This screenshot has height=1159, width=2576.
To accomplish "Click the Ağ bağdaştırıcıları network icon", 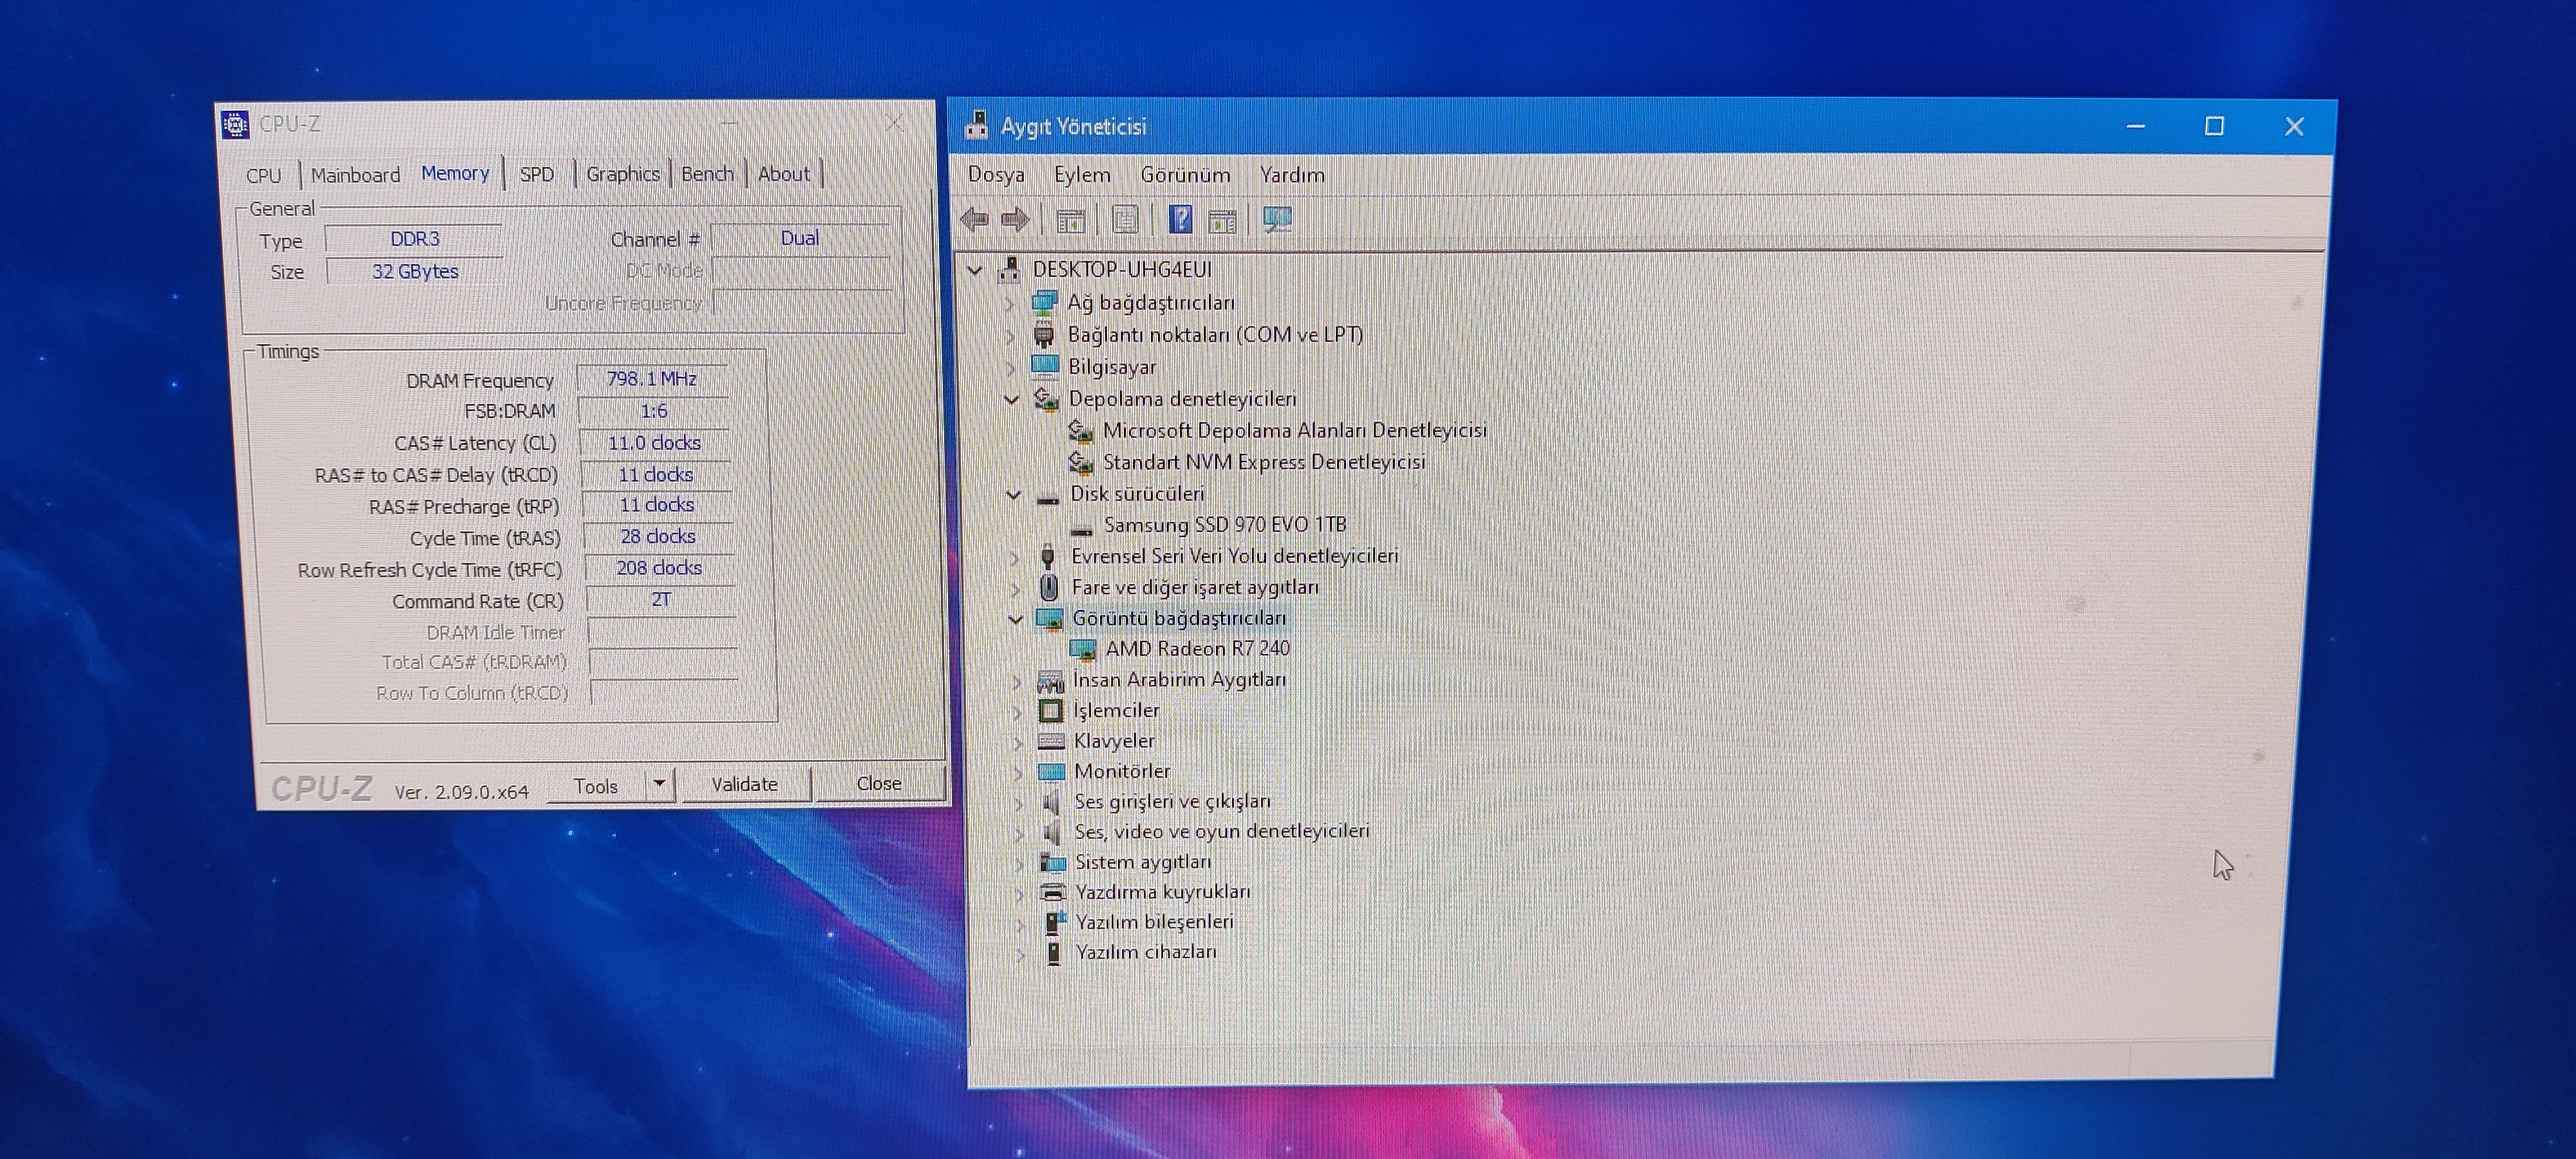I will (x=1044, y=302).
